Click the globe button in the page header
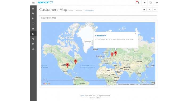This screenshot has height=101, width=189. pos(144,10)
